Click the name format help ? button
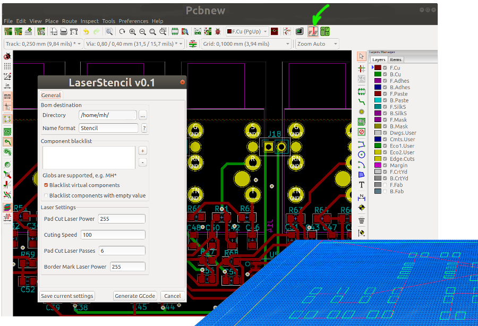478x326 pixels. coord(144,128)
